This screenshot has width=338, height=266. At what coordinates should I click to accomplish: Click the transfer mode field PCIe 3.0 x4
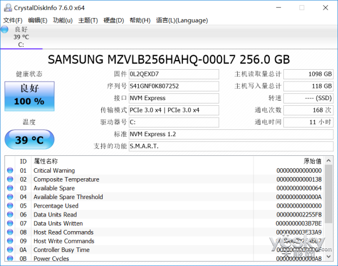click(x=174, y=110)
